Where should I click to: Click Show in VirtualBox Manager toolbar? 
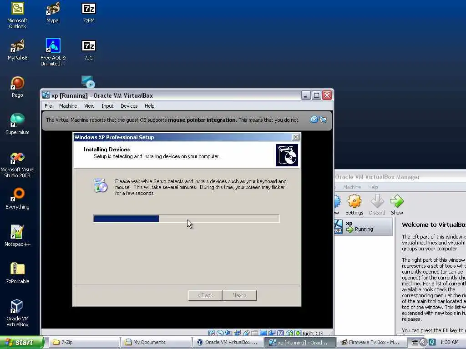[x=397, y=204]
